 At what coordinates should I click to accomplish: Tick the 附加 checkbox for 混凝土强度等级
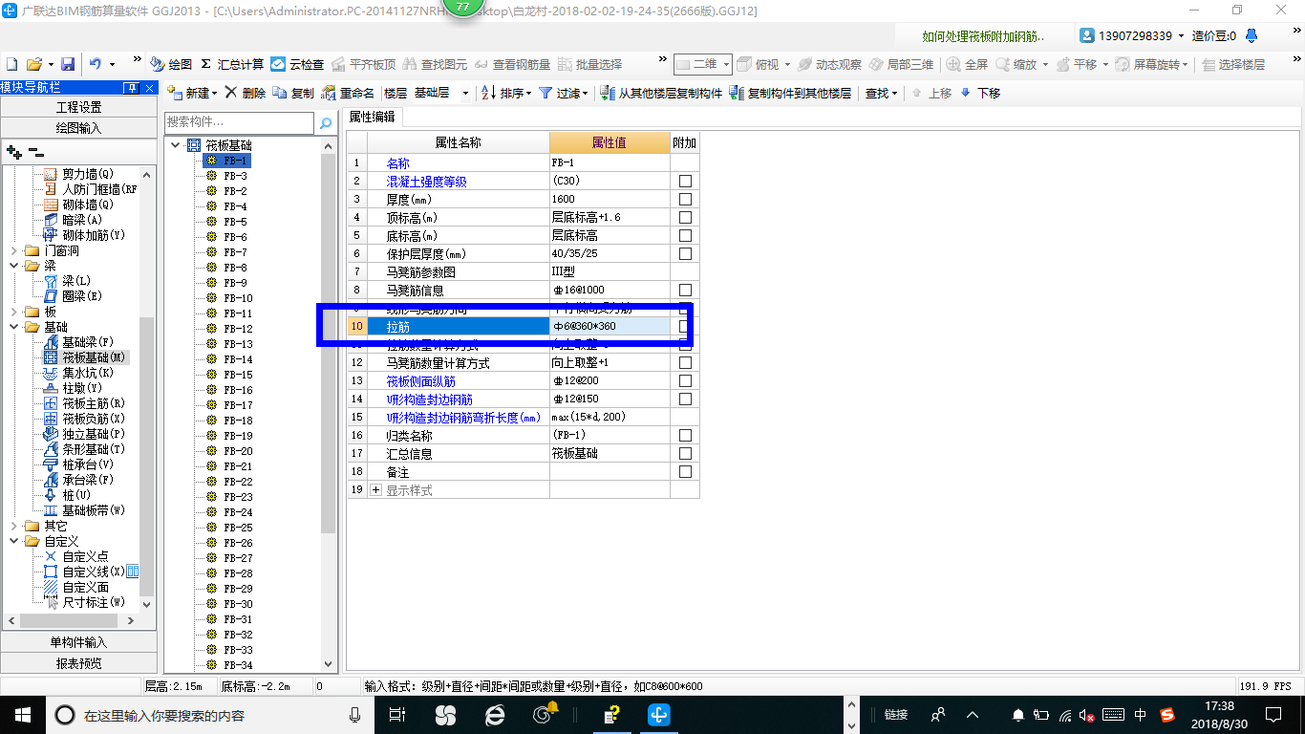coord(685,182)
